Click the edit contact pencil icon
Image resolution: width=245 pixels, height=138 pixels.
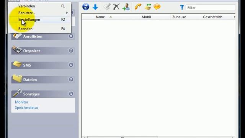107,7
